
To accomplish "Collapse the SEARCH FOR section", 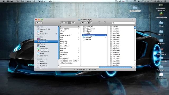I will click(36, 59).
